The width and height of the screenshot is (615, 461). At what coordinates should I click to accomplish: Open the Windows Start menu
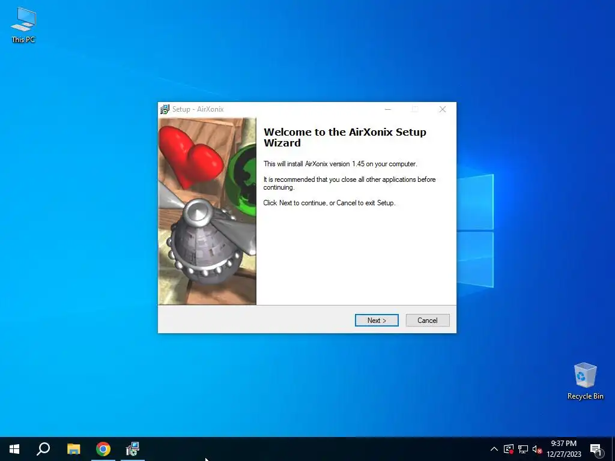[x=14, y=449]
